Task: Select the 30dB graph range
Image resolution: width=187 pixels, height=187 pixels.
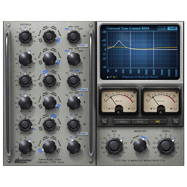Action: pos(172,28)
